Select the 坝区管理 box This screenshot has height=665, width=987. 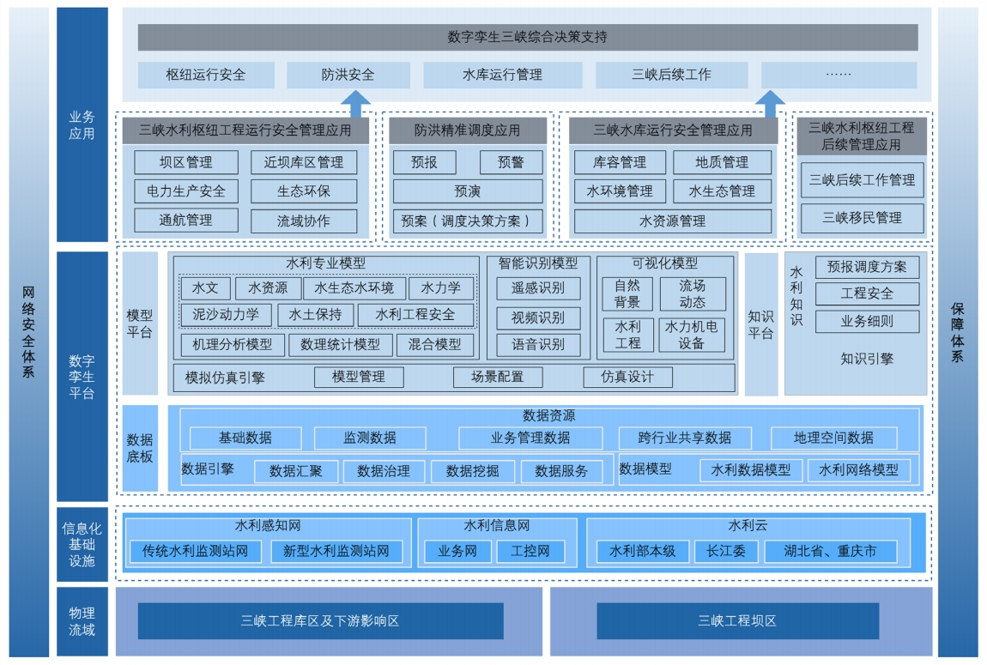click(x=186, y=162)
